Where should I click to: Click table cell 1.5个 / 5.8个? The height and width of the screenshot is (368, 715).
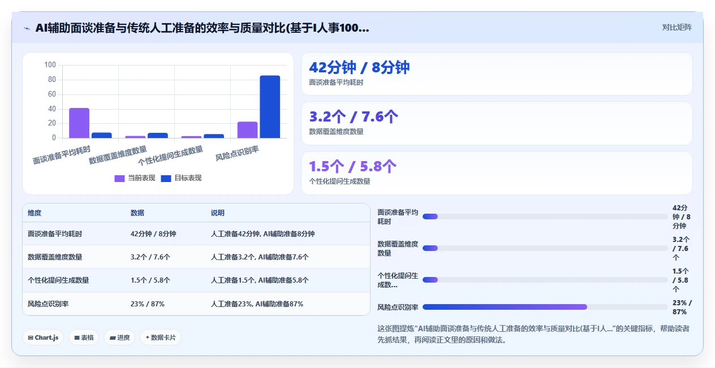(x=150, y=280)
